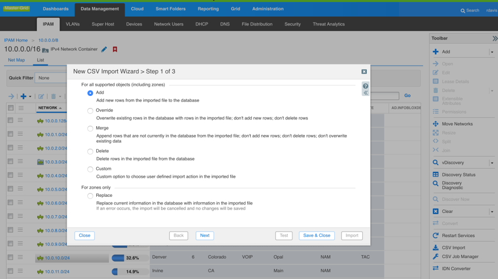The image size is (498, 279).
Task: Click the Save & Close button
Action: point(317,235)
